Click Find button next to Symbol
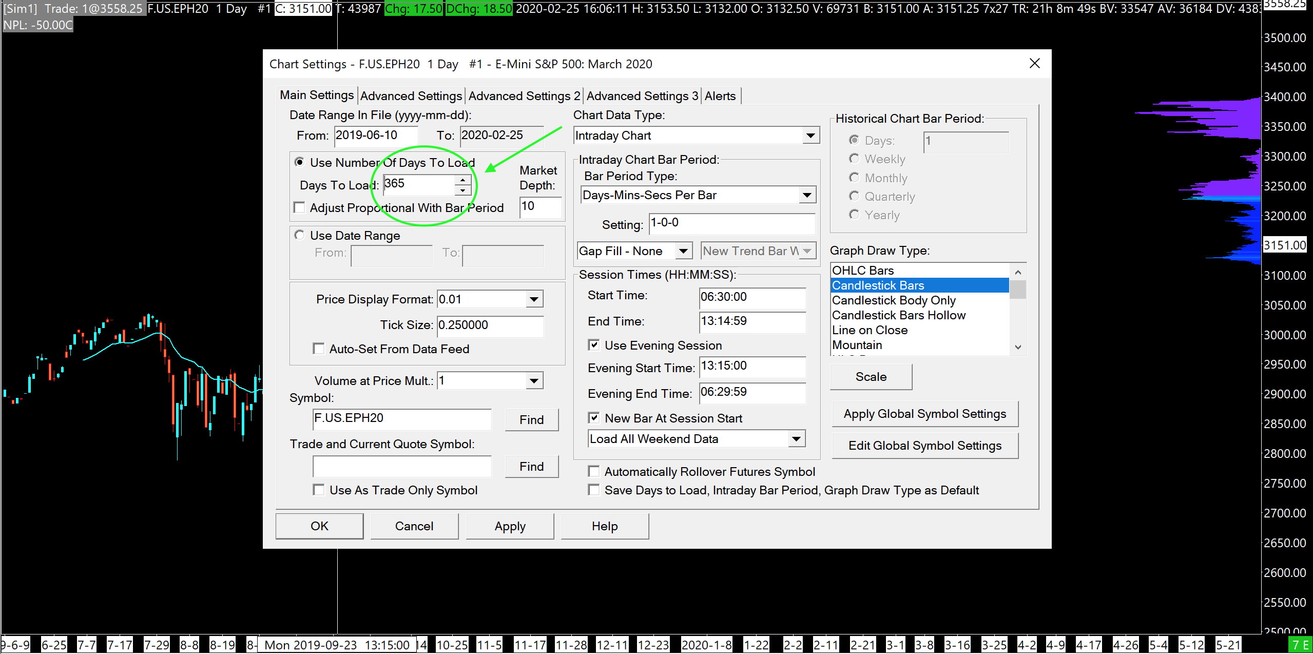1313x654 pixels. (531, 420)
